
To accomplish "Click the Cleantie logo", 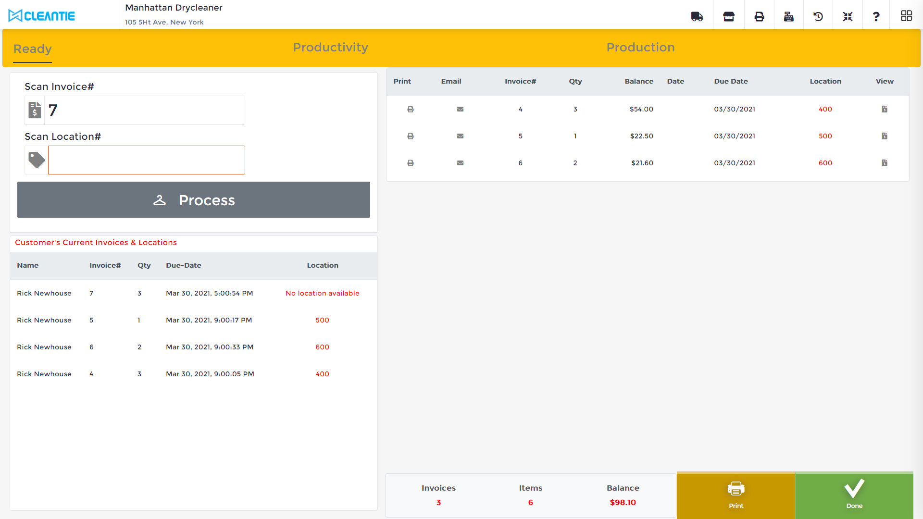I will (x=42, y=16).
